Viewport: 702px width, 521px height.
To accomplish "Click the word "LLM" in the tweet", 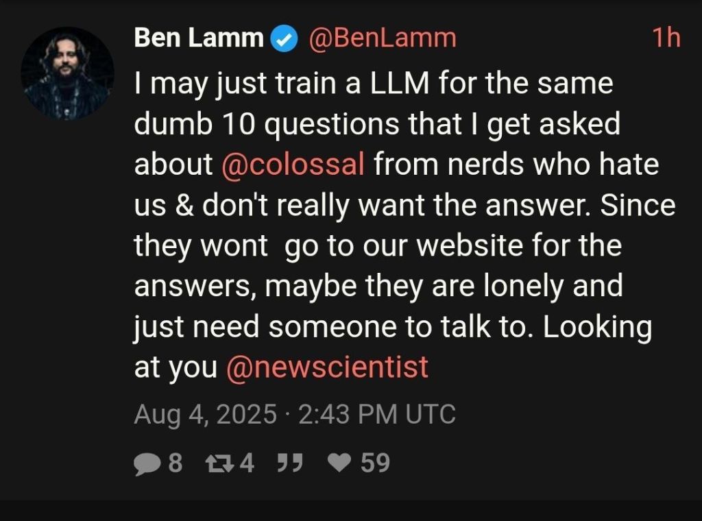I will 401,84.
